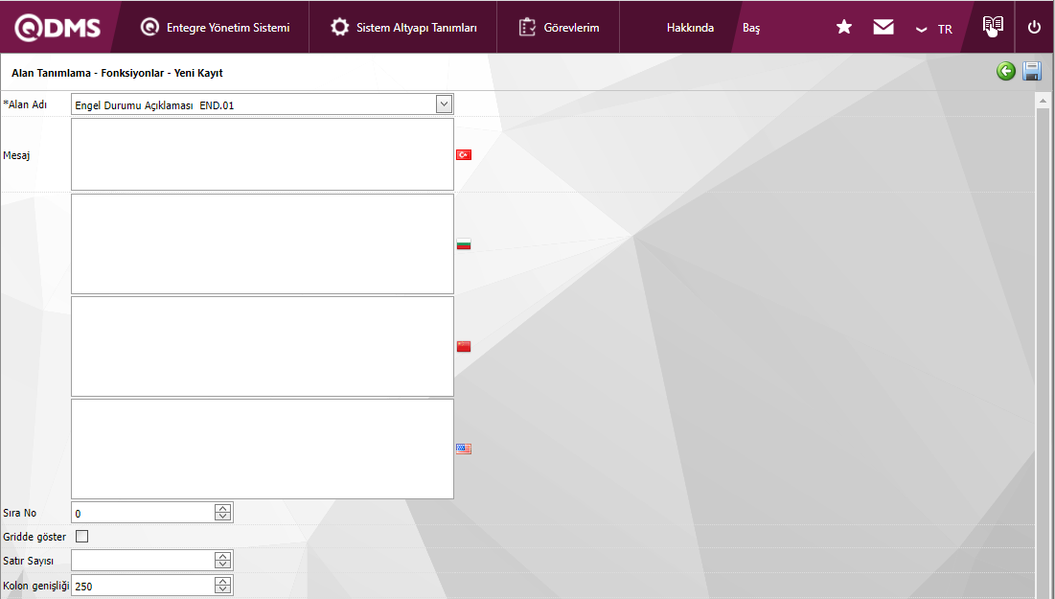
Task: Open the Hakkında menu item
Action: [690, 28]
